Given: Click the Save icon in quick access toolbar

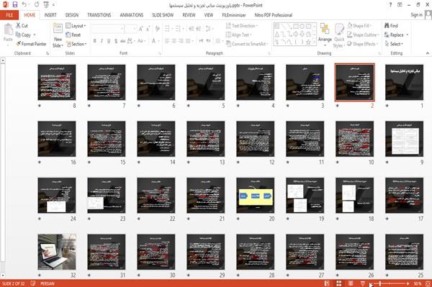Looking at the screenshot, I should (x=14, y=5).
